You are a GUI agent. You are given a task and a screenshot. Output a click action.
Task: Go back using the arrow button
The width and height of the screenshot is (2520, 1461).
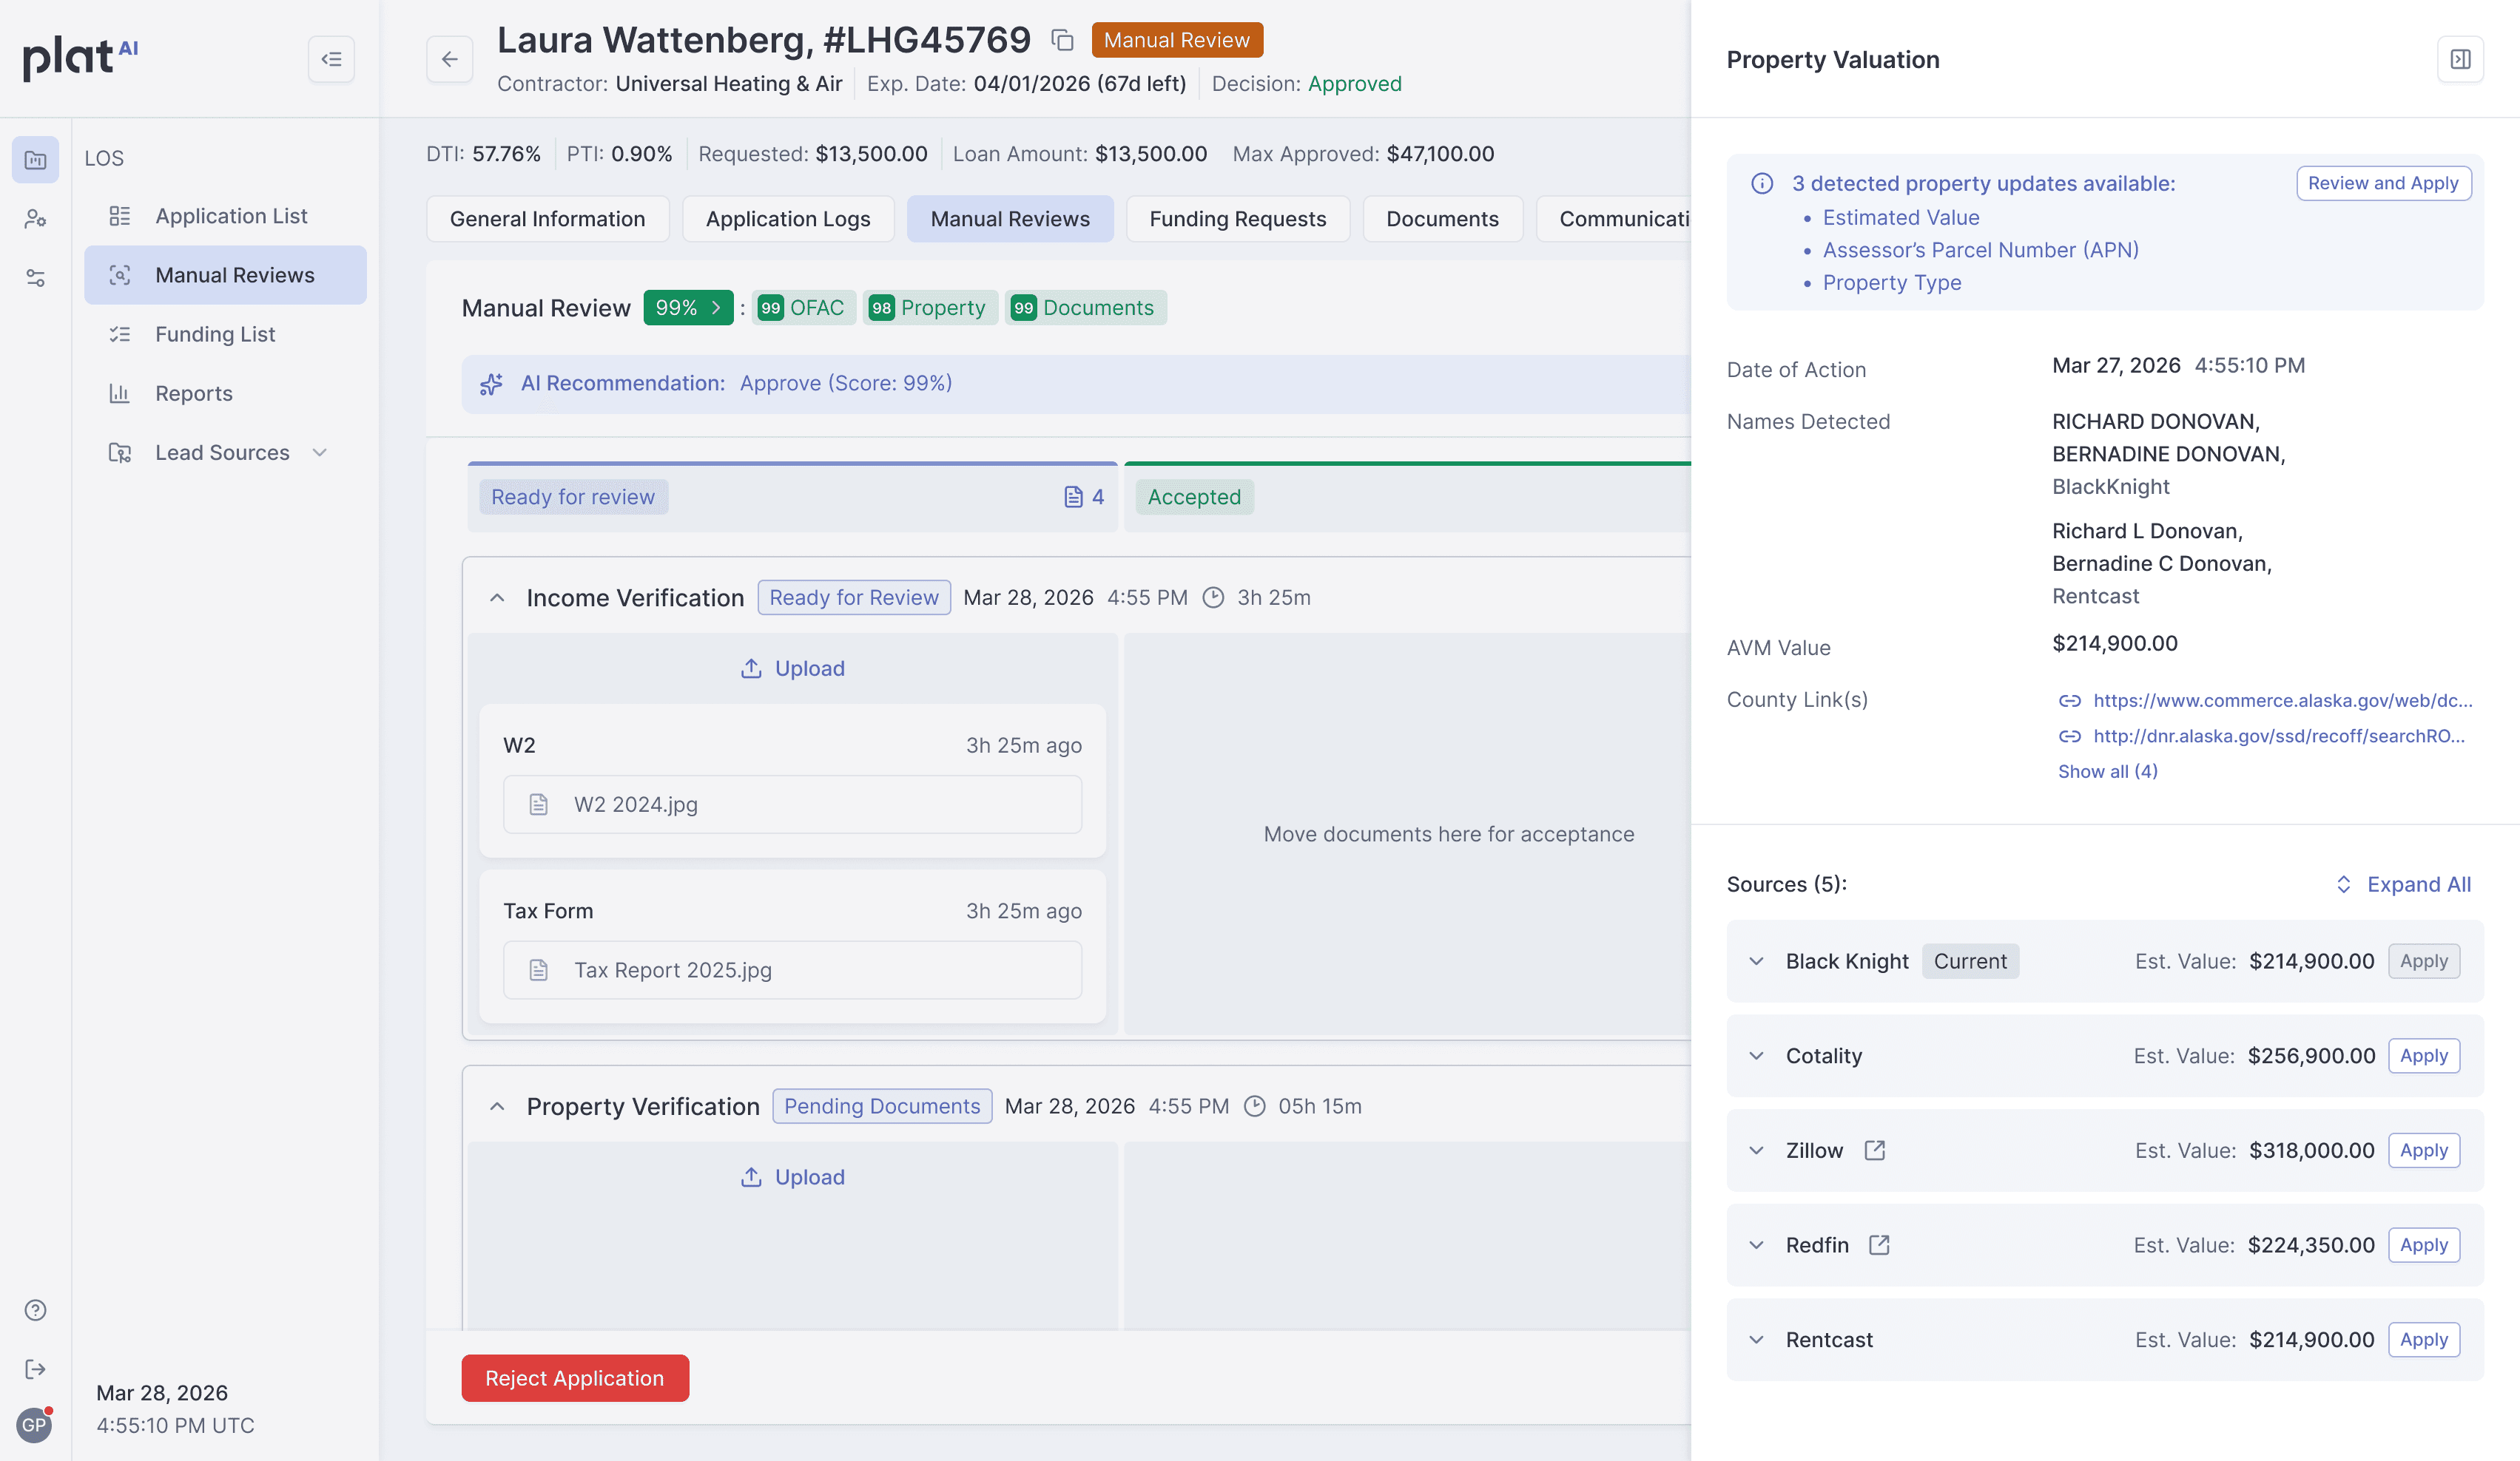pyautogui.click(x=450, y=59)
